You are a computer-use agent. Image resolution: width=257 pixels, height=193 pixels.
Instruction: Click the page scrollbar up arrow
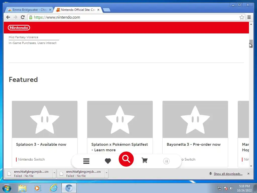251,24
